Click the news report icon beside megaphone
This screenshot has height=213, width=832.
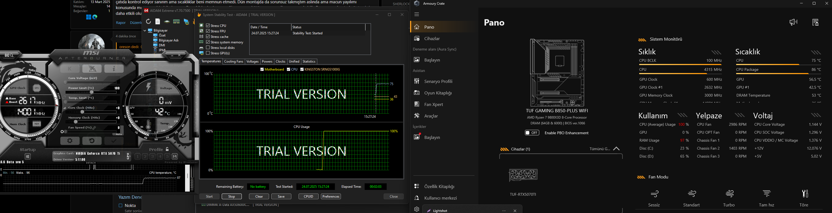tap(815, 22)
